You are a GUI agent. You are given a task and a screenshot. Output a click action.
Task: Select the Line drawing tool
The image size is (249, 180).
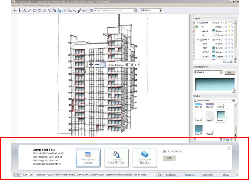[29, 11]
